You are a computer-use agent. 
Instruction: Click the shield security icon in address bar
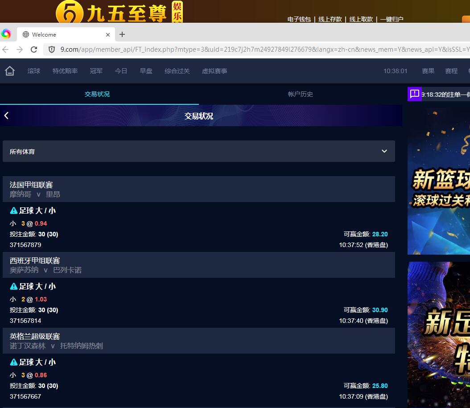pos(52,49)
